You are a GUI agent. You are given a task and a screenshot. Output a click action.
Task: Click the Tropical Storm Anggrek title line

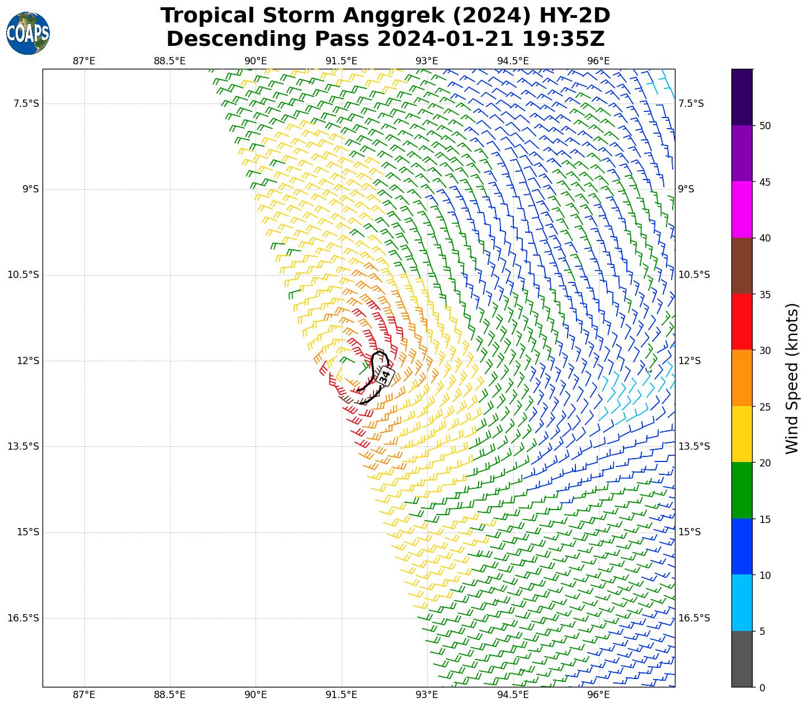tap(385, 16)
